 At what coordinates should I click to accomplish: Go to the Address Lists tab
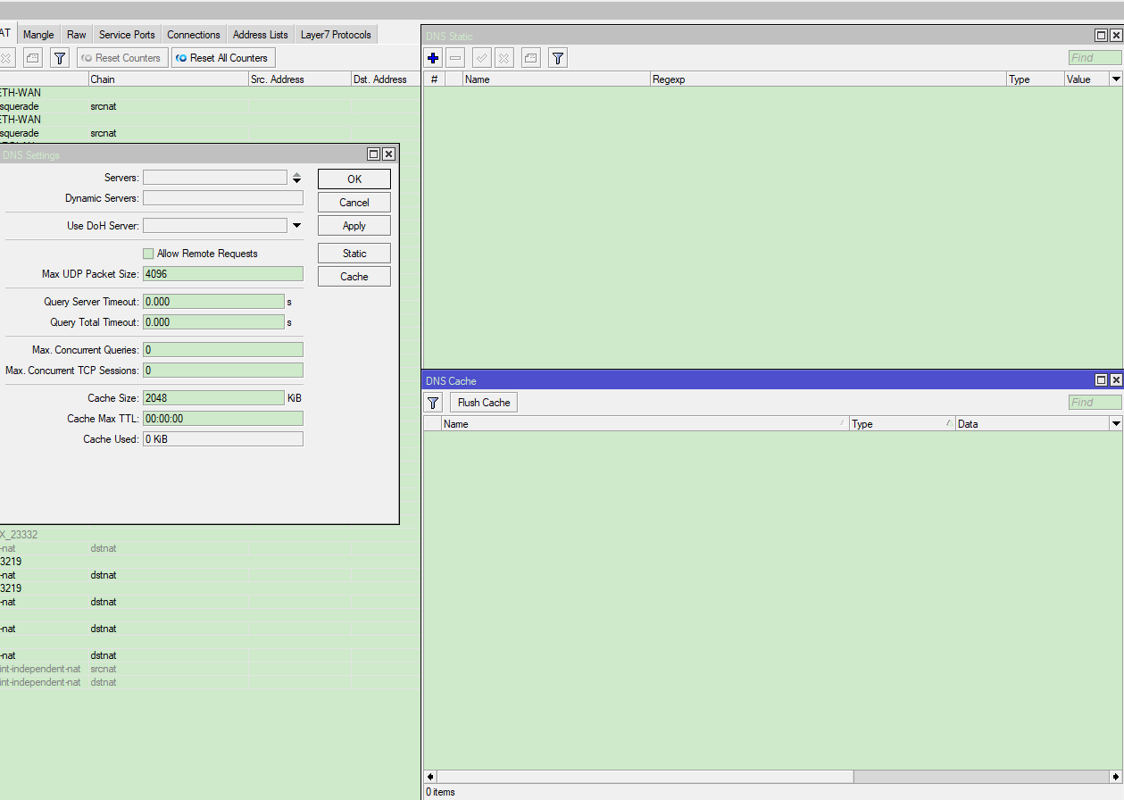(x=261, y=35)
